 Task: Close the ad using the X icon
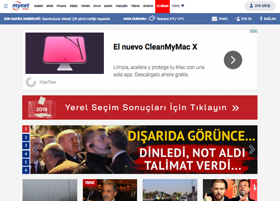pyautogui.click(x=256, y=31)
